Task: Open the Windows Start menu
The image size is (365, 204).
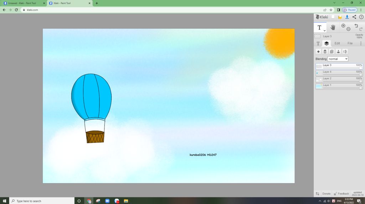Action: 4,201
